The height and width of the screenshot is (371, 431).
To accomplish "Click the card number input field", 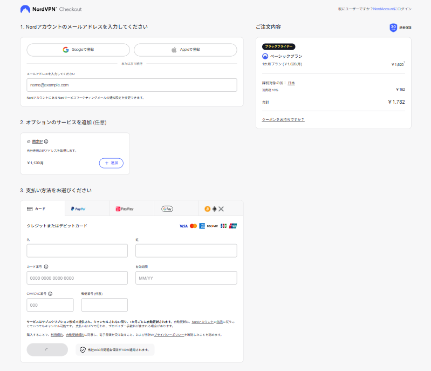I will tap(77, 278).
